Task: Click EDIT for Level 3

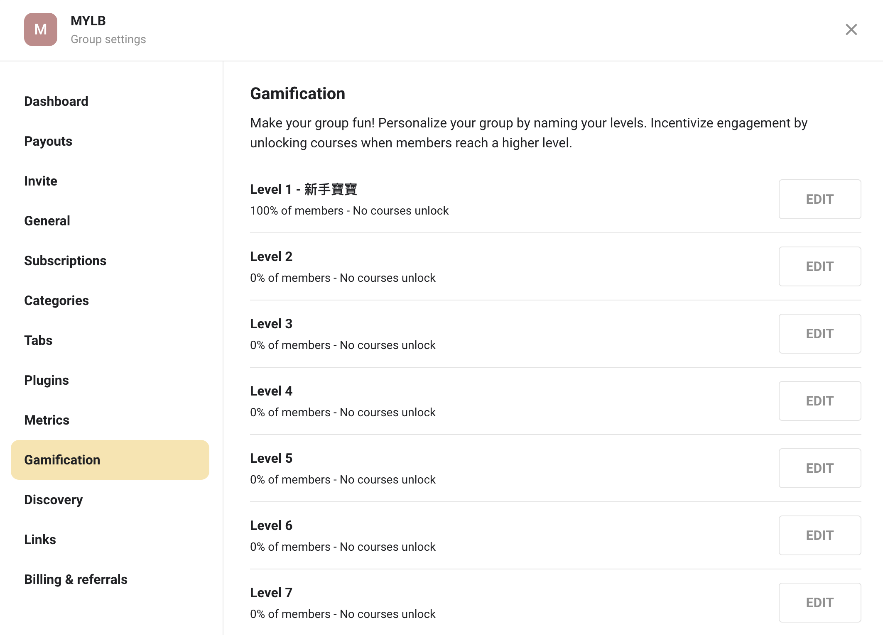Action: click(x=820, y=334)
